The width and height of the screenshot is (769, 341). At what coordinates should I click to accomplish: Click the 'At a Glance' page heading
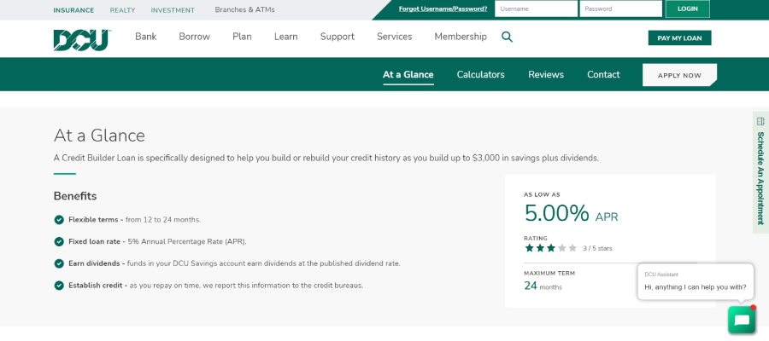pos(99,136)
